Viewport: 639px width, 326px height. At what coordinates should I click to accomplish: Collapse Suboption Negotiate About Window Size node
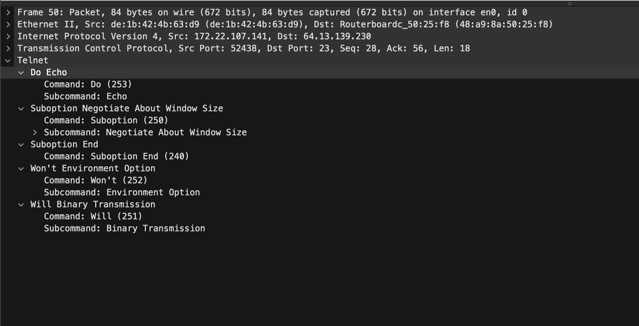click(x=21, y=109)
